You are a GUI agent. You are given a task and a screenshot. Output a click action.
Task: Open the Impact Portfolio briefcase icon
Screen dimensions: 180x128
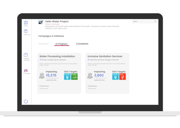pyautogui.click(x=26, y=55)
